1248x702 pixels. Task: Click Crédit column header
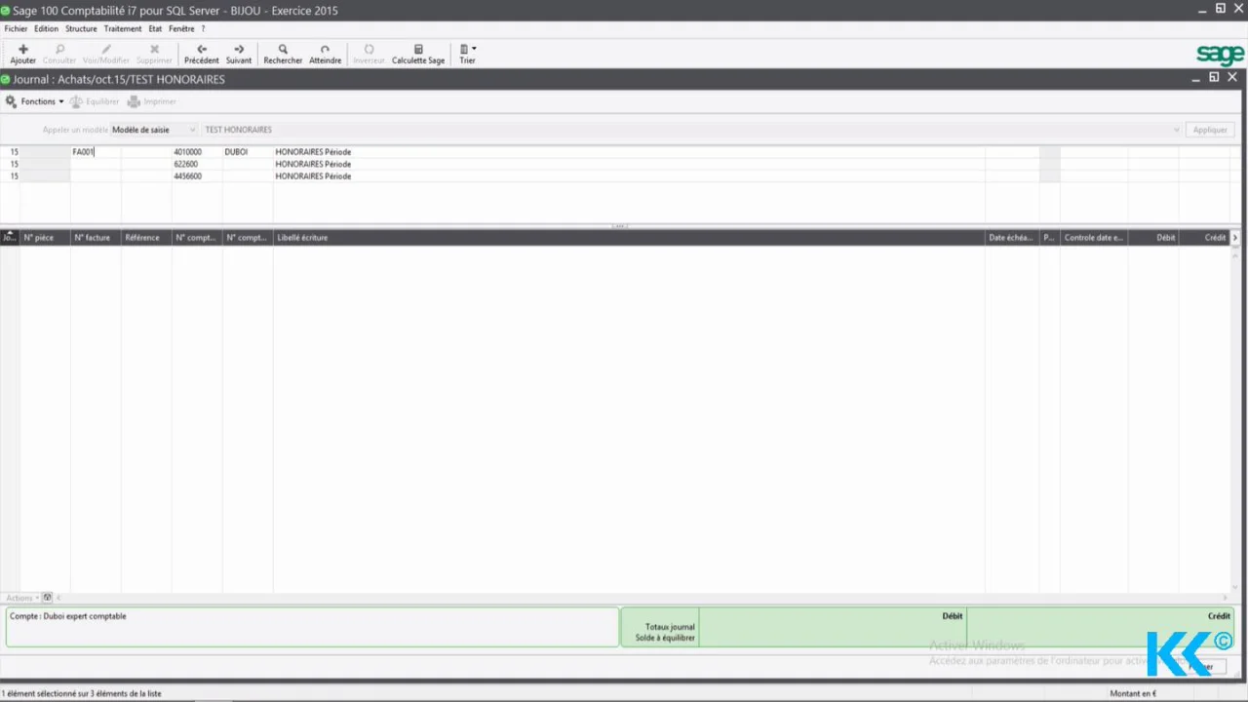coord(1204,238)
